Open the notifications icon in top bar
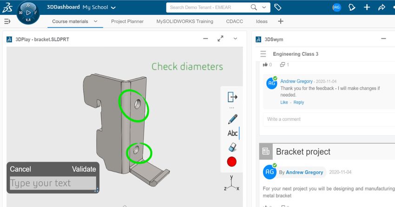The width and height of the screenshot is (395, 207). [352, 7]
